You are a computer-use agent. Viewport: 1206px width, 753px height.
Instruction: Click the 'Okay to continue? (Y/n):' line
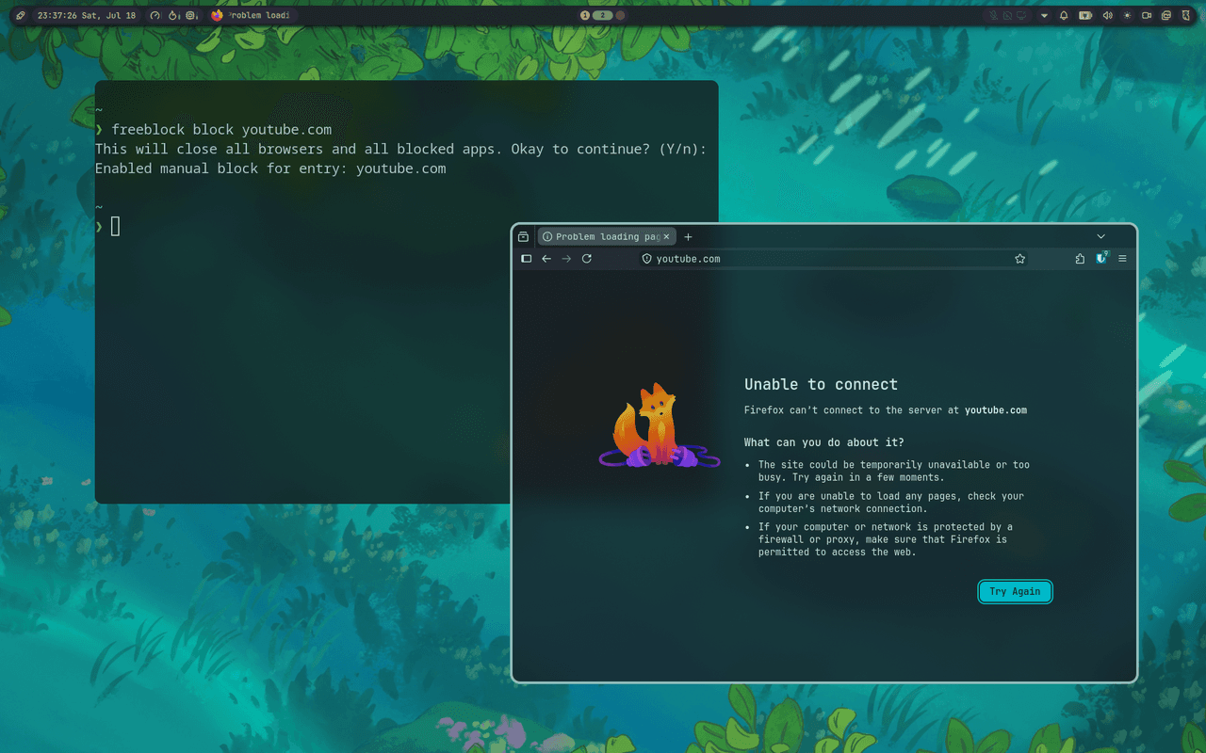point(400,149)
